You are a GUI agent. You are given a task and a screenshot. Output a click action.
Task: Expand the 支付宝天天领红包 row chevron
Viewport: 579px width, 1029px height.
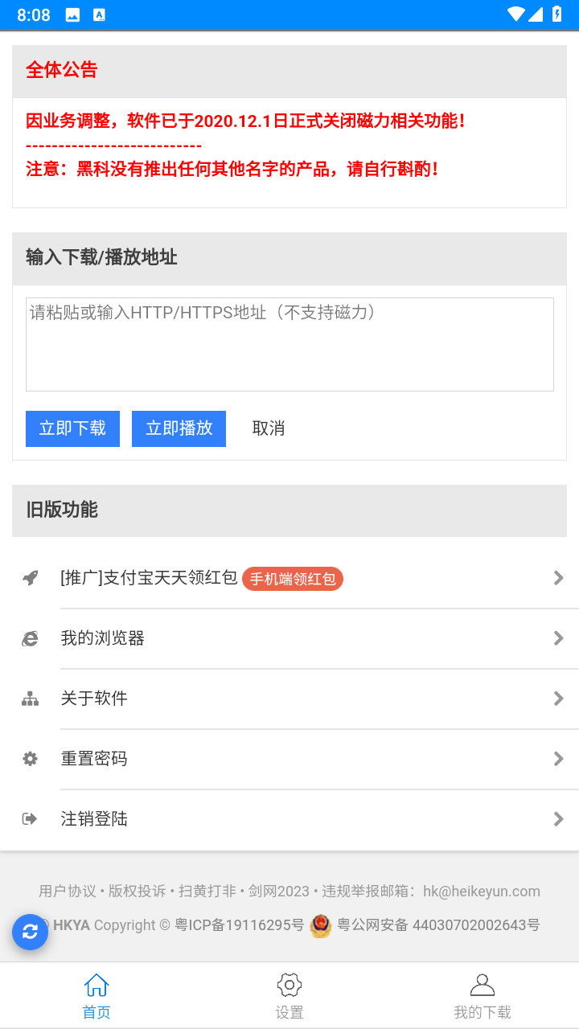(558, 578)
